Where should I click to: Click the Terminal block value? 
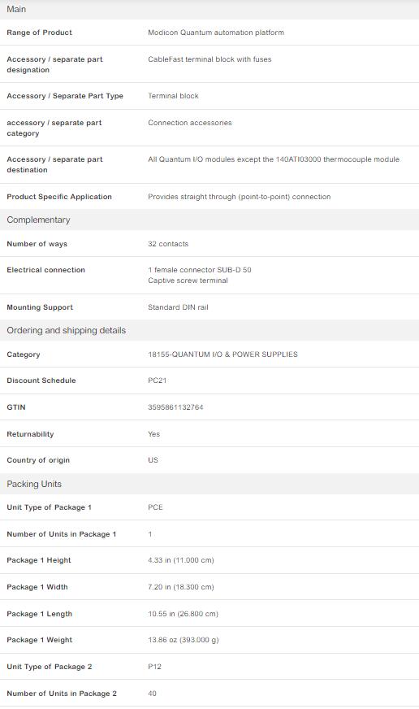coord(174,96)
